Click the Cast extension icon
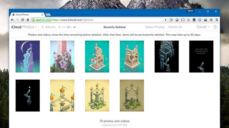This screenshot has height=128, width=229. point(183,20)
